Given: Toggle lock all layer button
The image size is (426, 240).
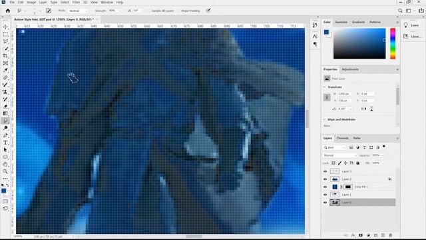Looking at the screenshot, I should 358,163.
